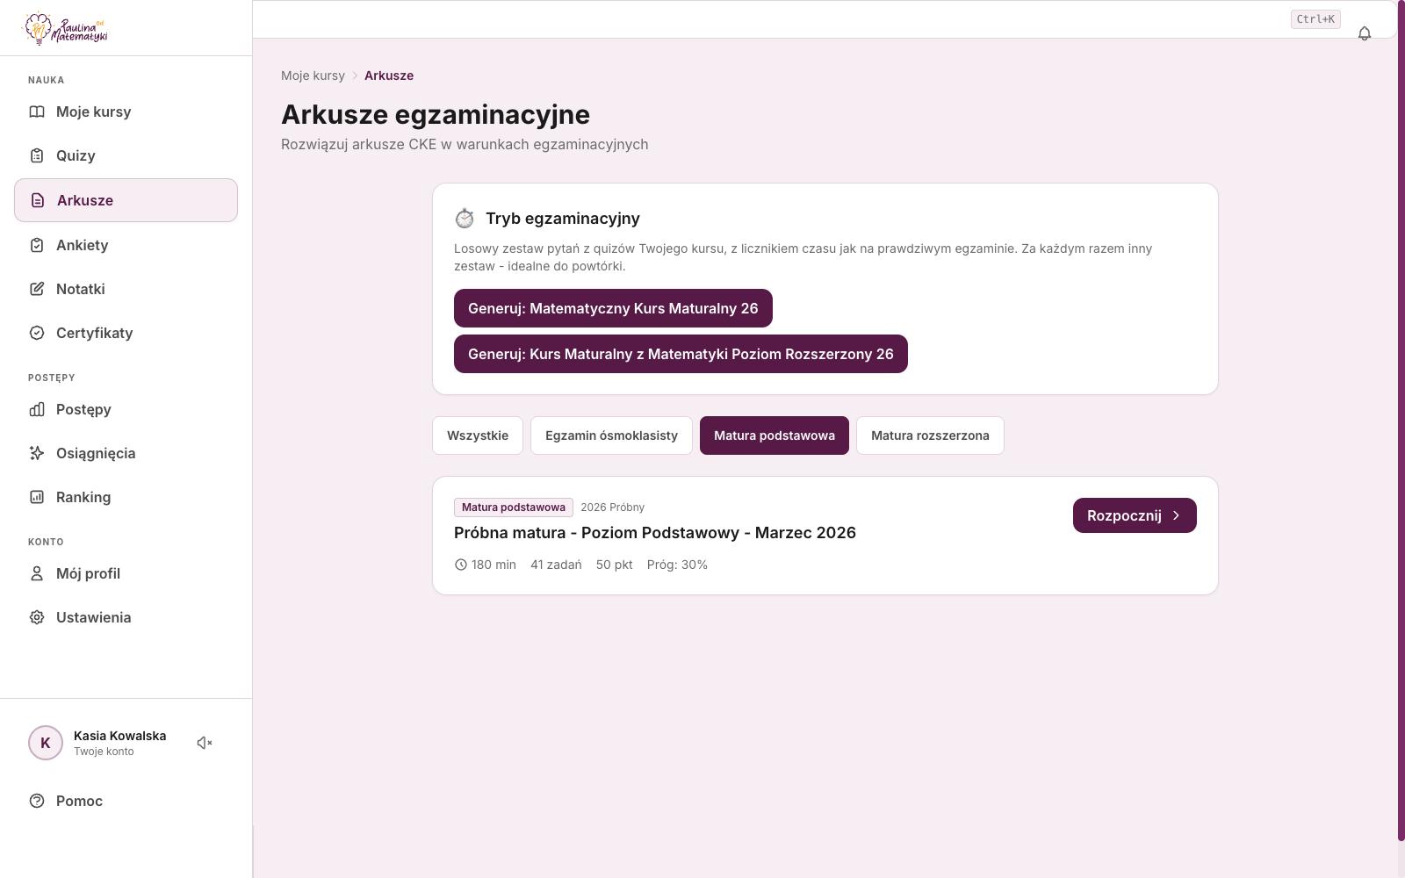
Task: Click the 50 pkt text
Action: pyautogui.click(x=615, y=565)
